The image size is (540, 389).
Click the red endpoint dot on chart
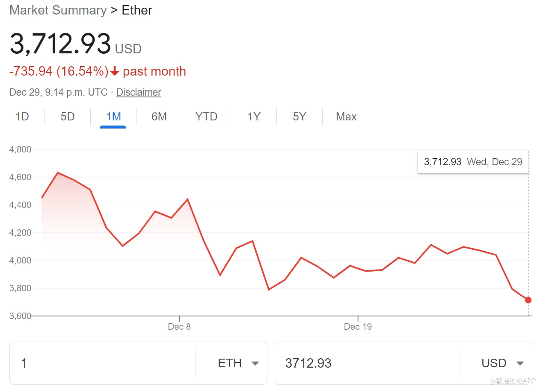(x=528, y=300)
